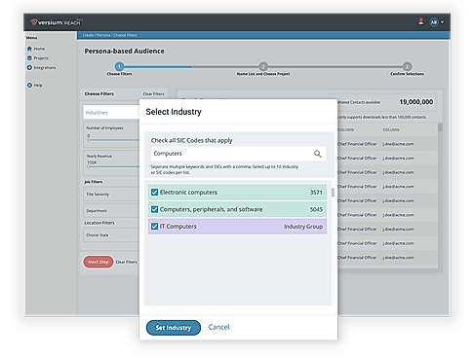Uncheck IT Computers checkbox
Screen dimensions: 474x358
click(x=154, y=226)
